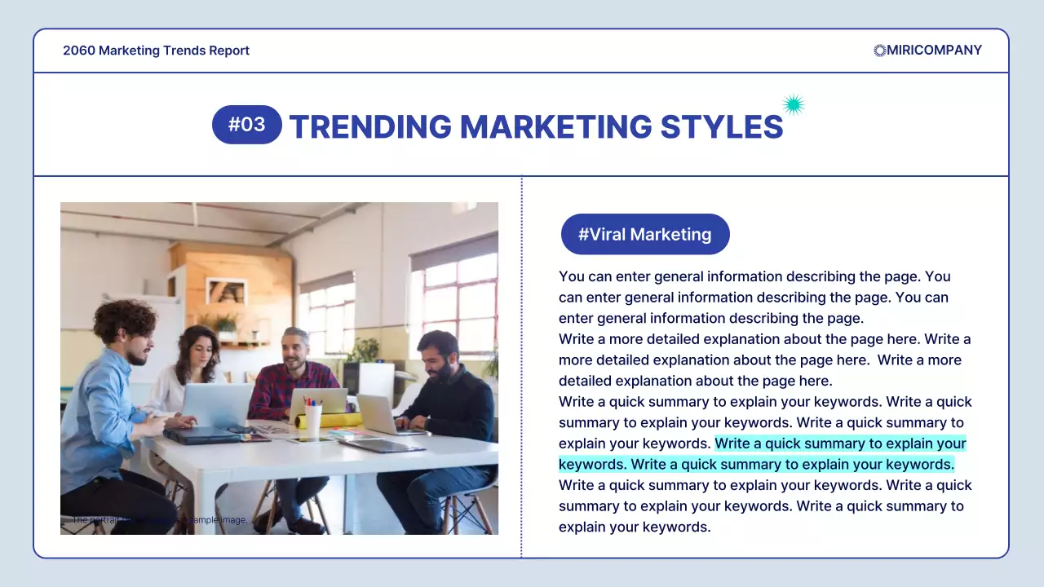Click the caption below the office photo
This screenshot has height=587, width=1044.
[159, 519]
